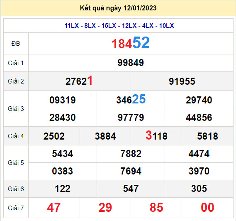Select Giải 7 red number 00
The image size is (236, 221).
[x=207, y=208]
